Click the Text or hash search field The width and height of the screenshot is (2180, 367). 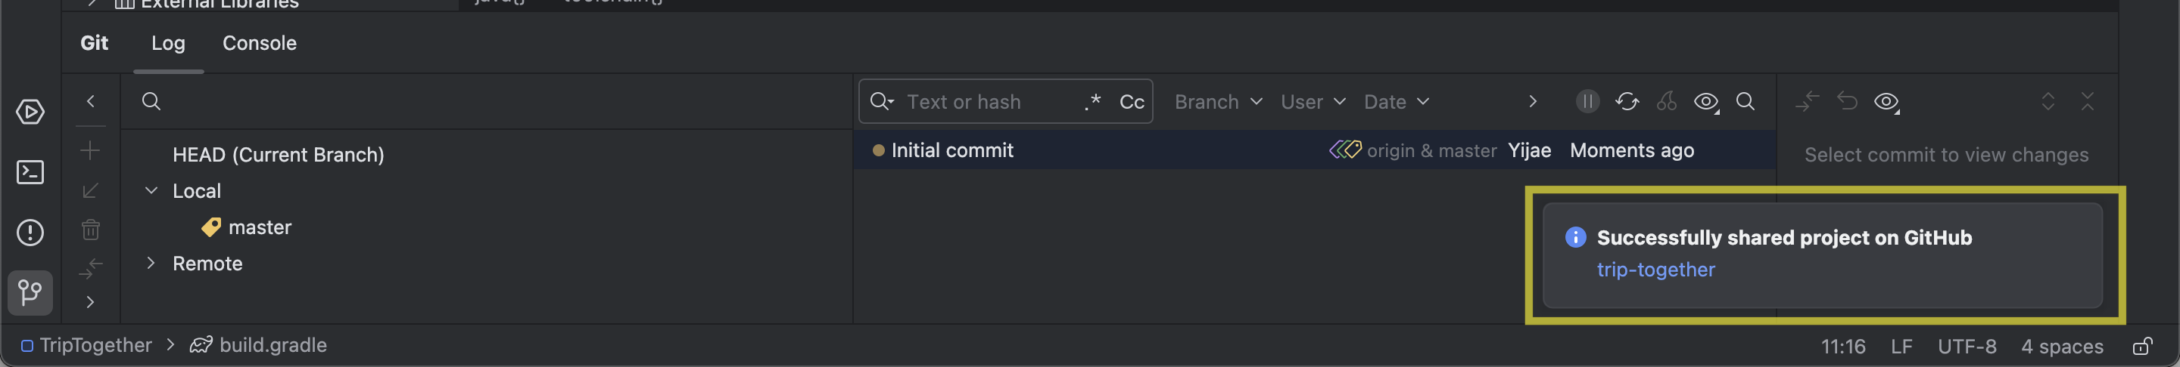(982, 102)
